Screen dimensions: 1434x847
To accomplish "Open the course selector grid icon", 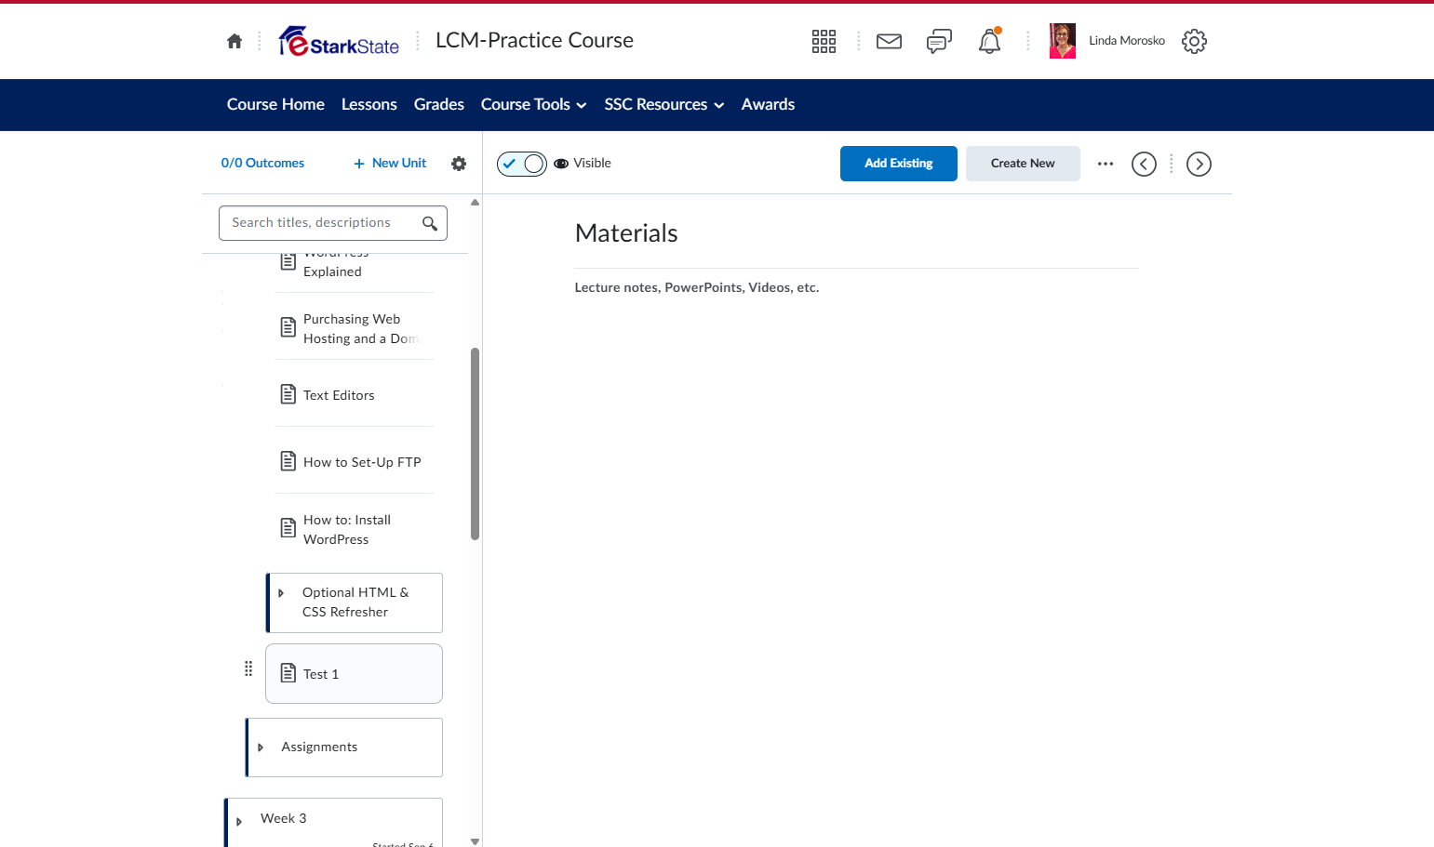I will 824,41.
